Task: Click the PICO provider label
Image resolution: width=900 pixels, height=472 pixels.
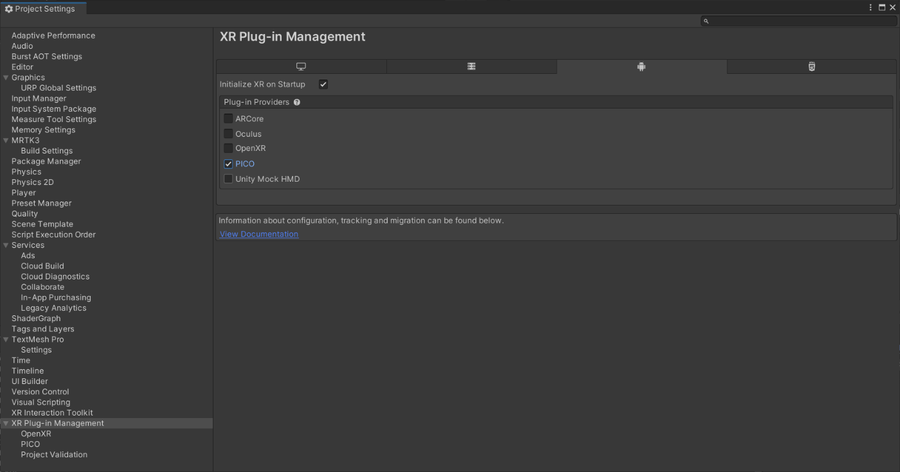Action: (x=245, y=164)
